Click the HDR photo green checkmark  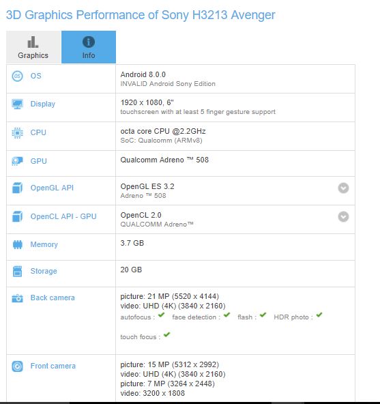319,315
